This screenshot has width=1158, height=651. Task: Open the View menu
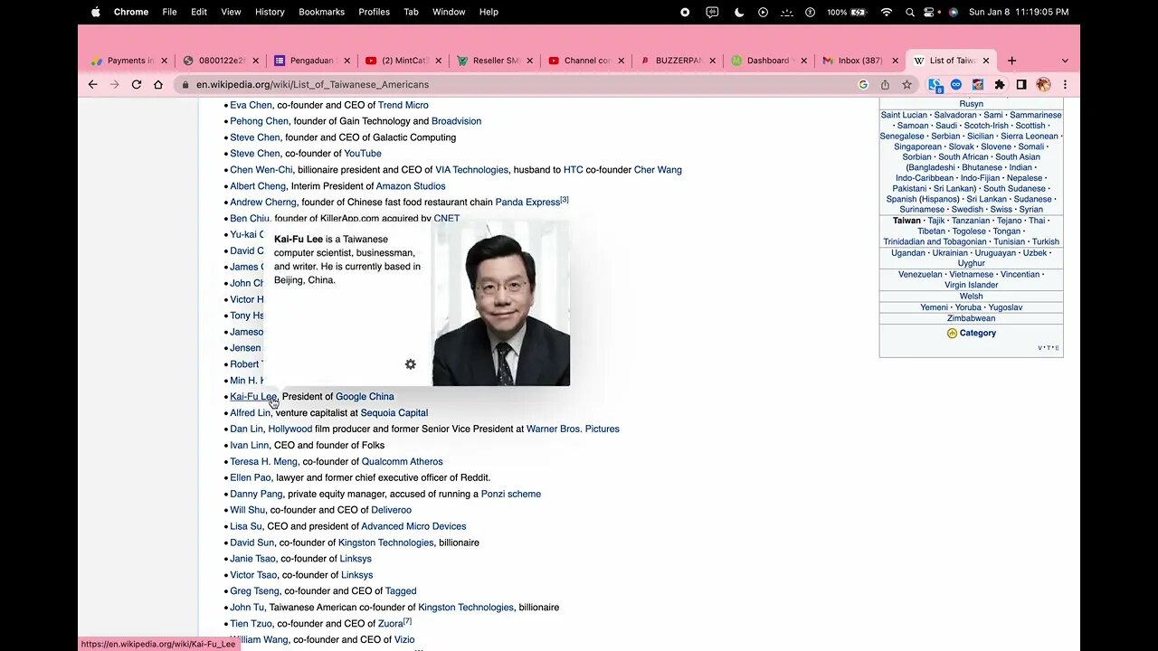coord(231,12)
